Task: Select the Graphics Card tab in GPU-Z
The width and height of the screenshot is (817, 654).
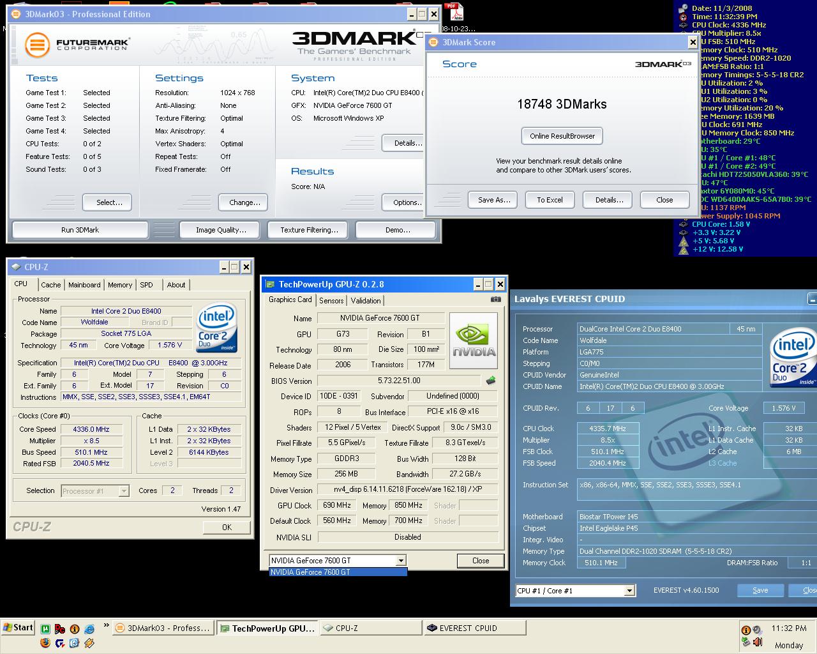Action: (290, 299)
